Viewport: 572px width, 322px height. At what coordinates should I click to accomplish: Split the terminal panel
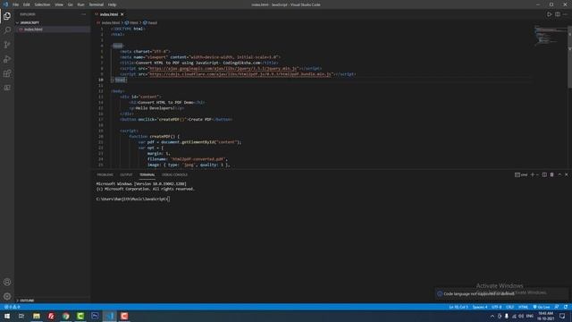click(544, 175)
